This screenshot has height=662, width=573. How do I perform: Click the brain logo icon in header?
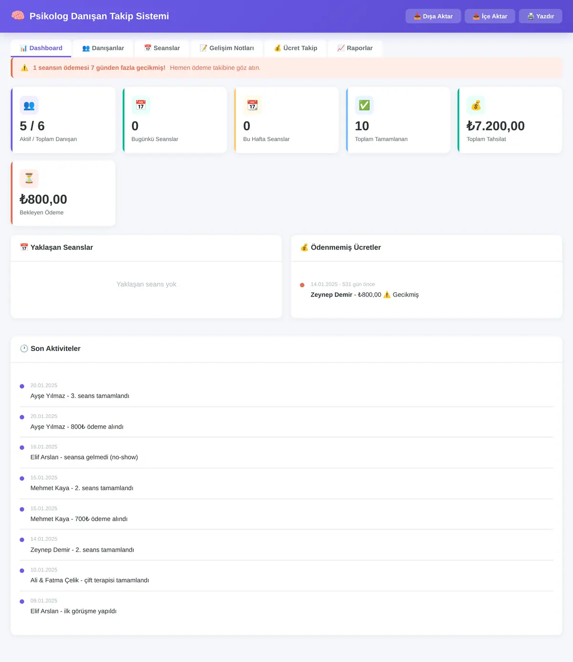click(18, 16)
